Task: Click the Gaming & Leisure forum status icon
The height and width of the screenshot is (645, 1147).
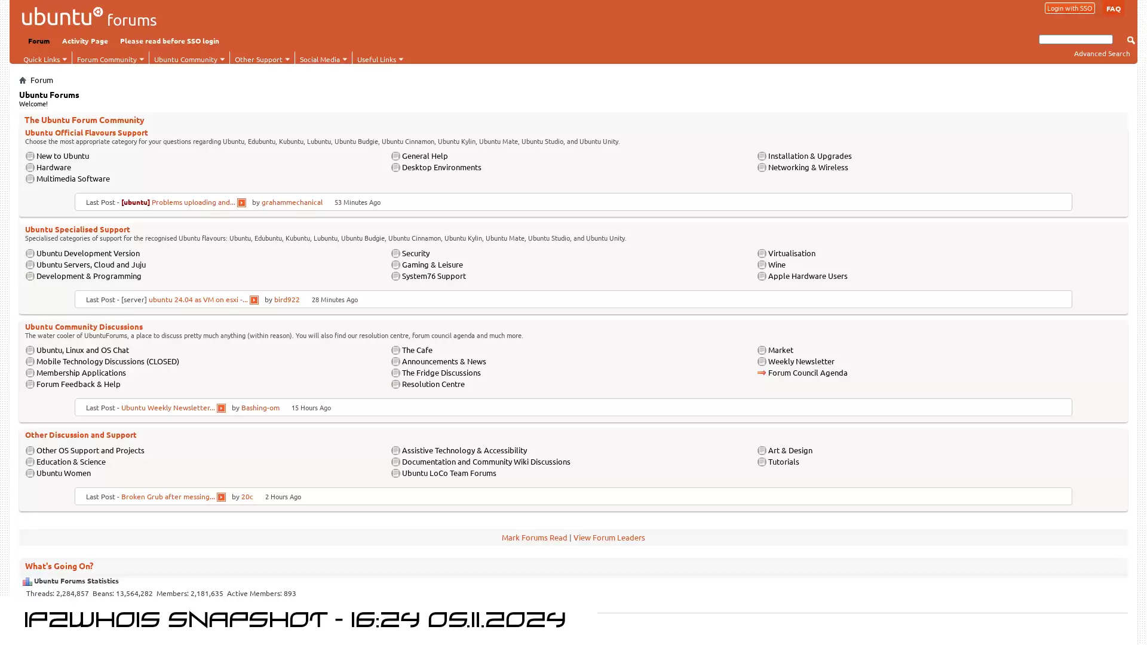Action: 395,265
